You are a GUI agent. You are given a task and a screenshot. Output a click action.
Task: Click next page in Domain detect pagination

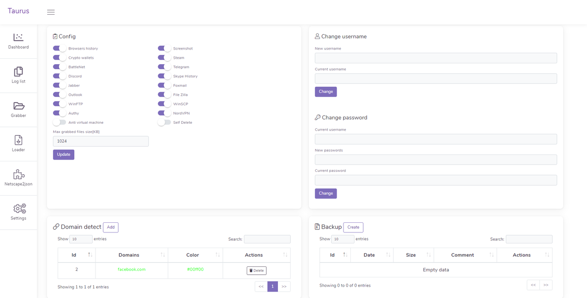point(284,287)
